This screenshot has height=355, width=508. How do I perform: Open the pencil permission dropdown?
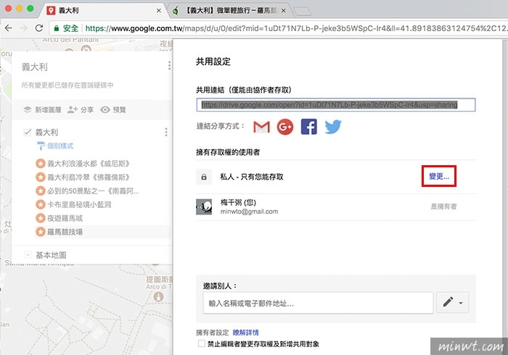point(452,302)
